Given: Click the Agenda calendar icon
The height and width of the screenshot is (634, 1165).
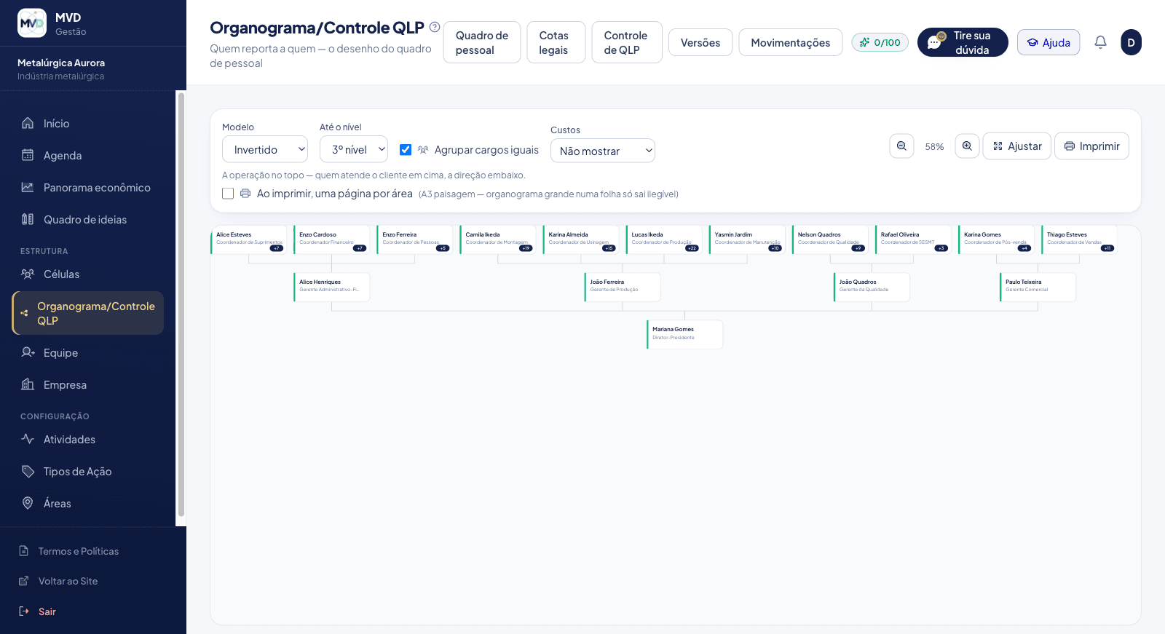Looking at the screenshot, I should coord(28,155).
